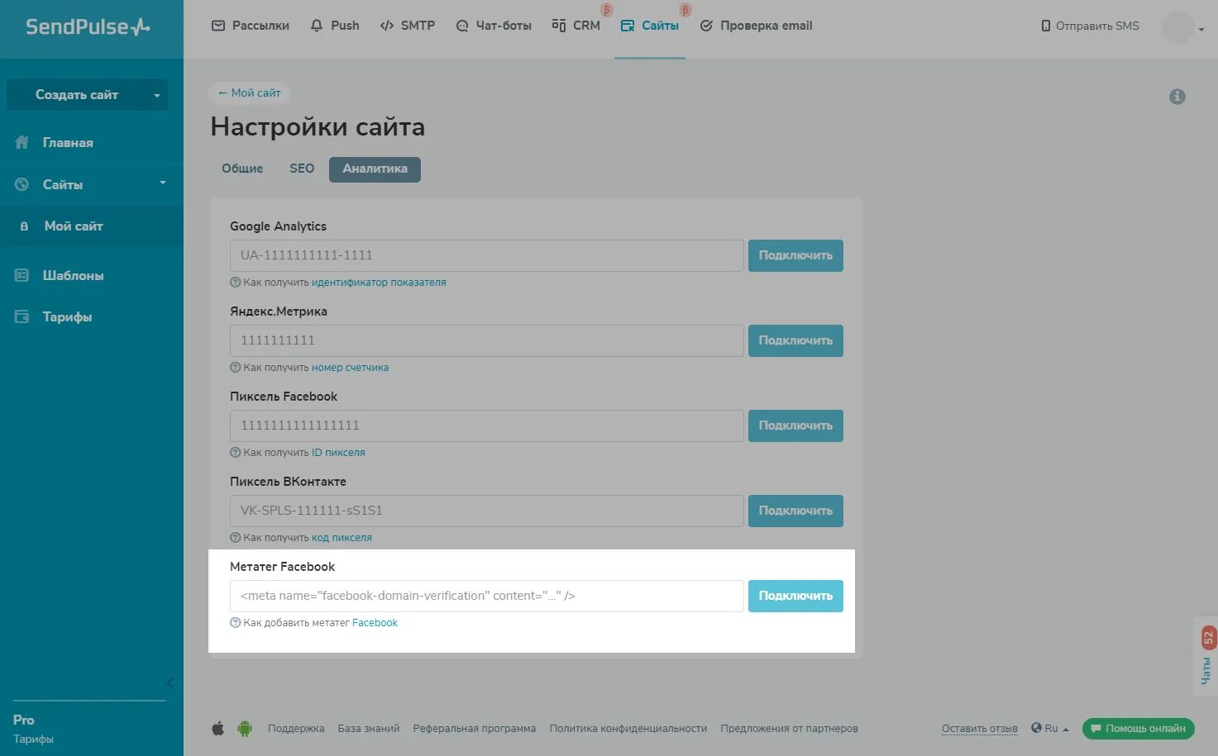Screen dimensions: 1218x756
Task: Click the help icon beside Яндекс.Метрика hint
Action: pos(235,368)
